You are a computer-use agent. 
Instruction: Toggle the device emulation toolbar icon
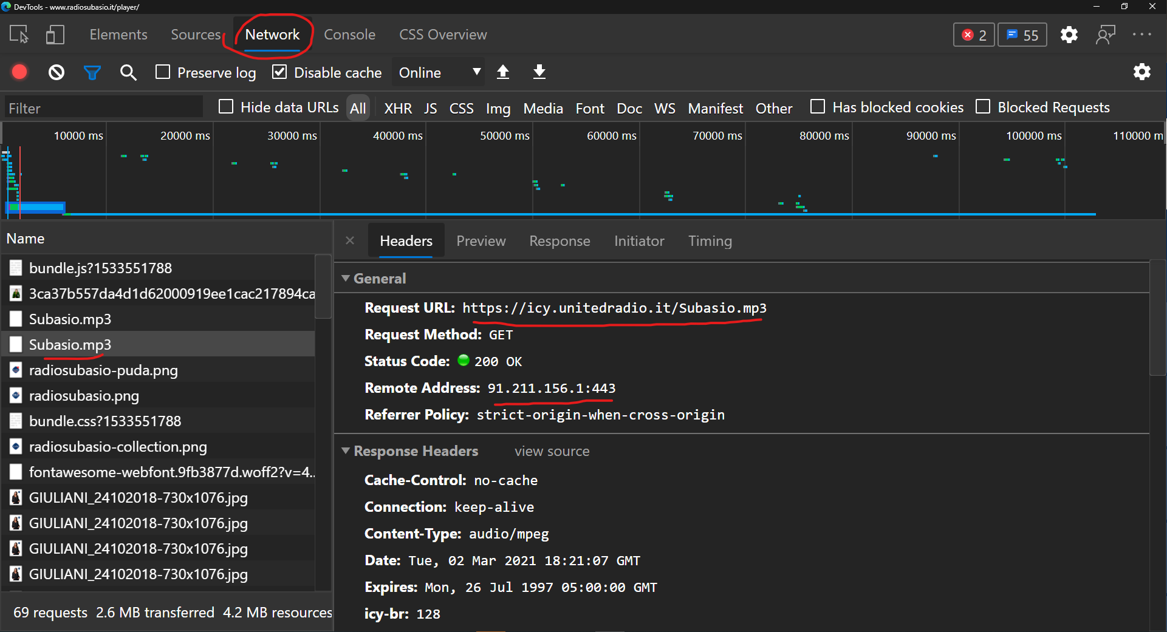click(55, 35)
